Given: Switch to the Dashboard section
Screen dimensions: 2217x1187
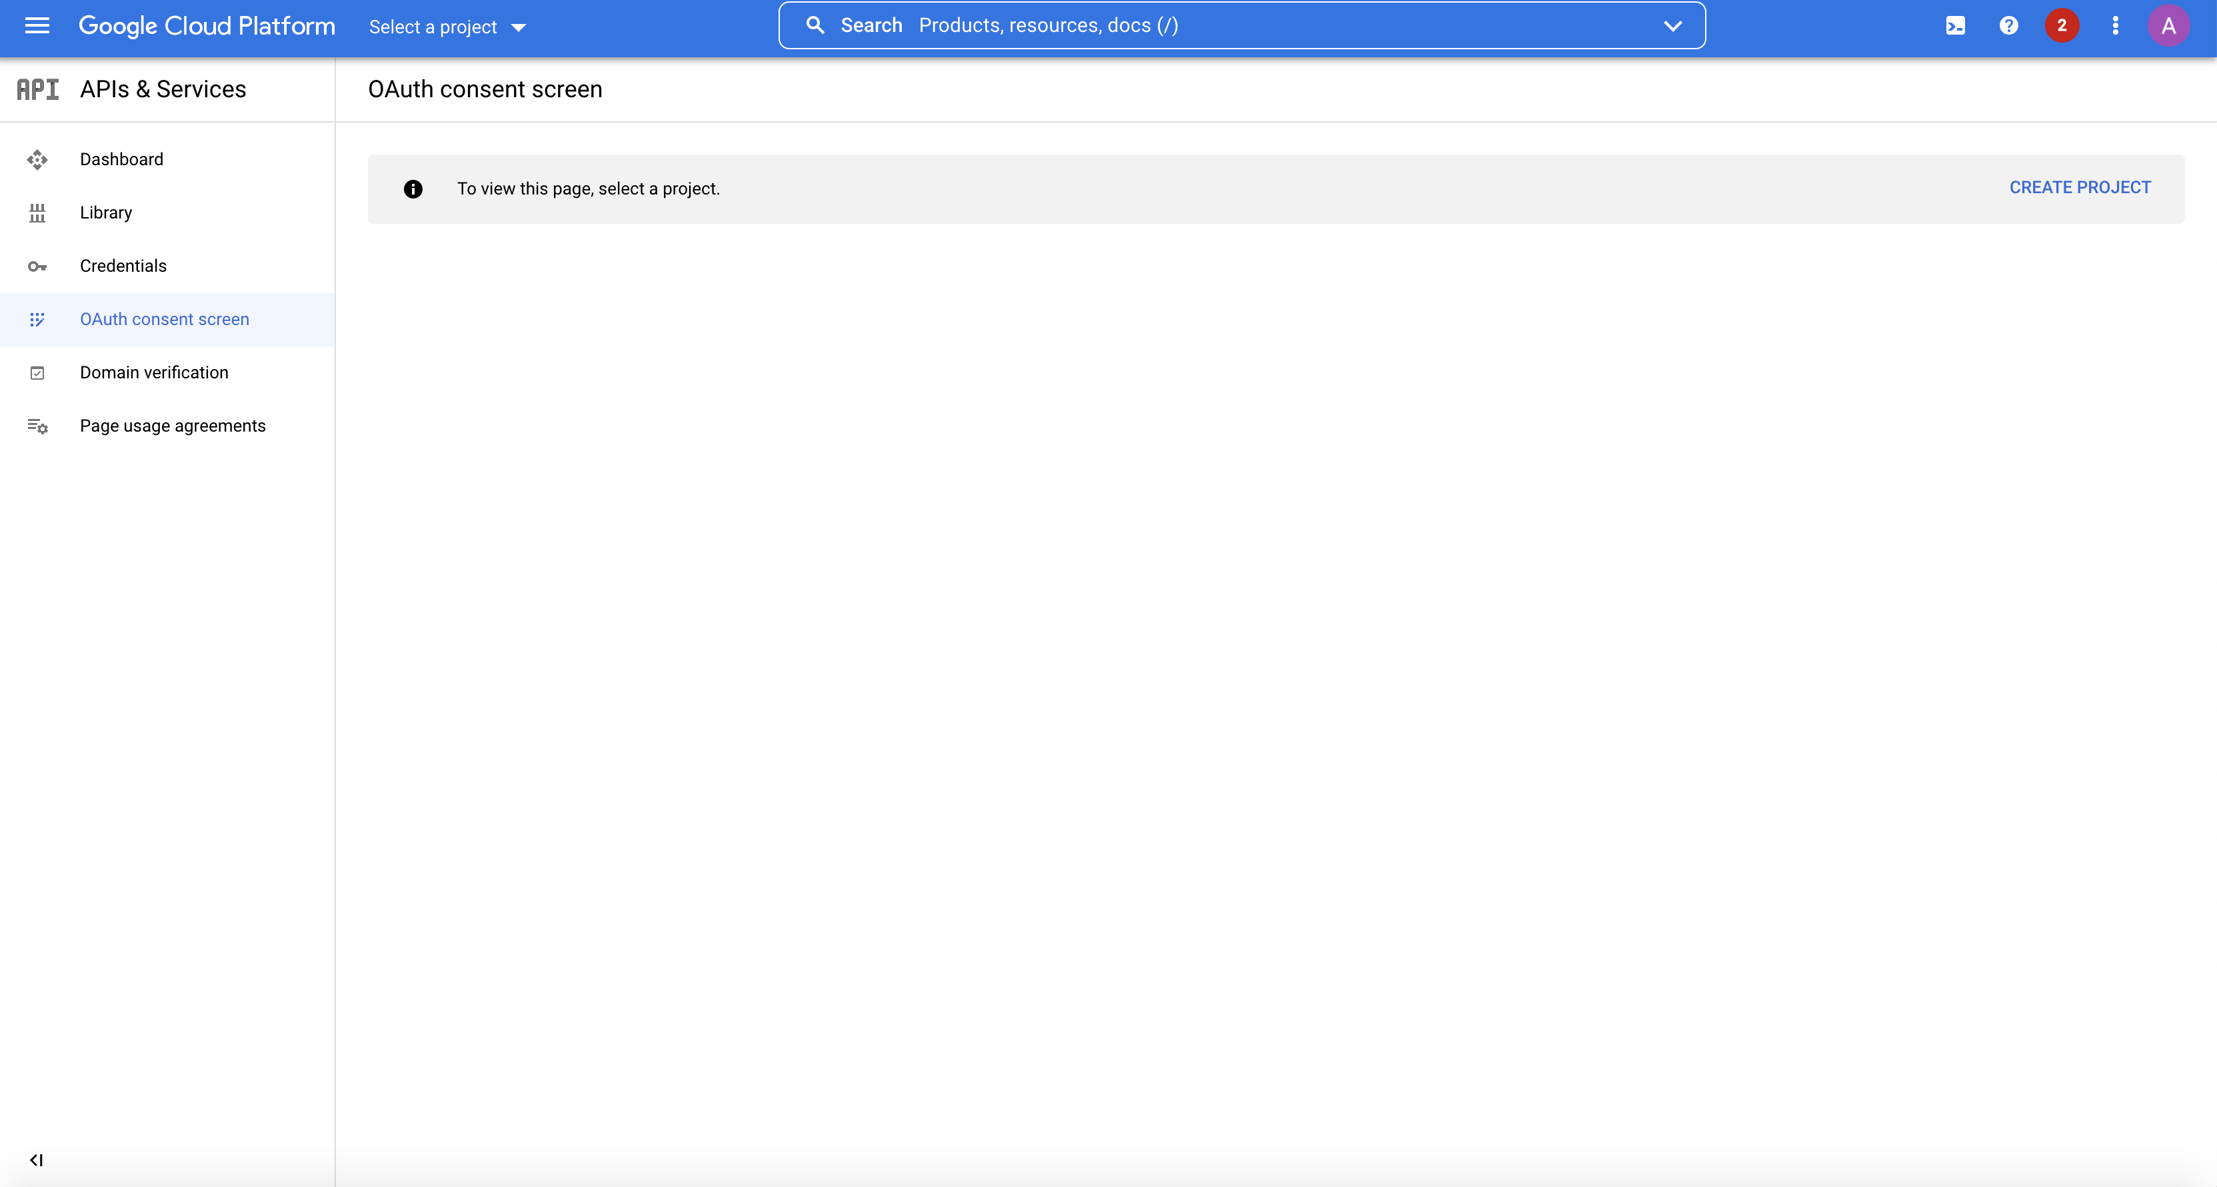Looking at the screenshot, I should pyautogui.click(x=121, y=159).
